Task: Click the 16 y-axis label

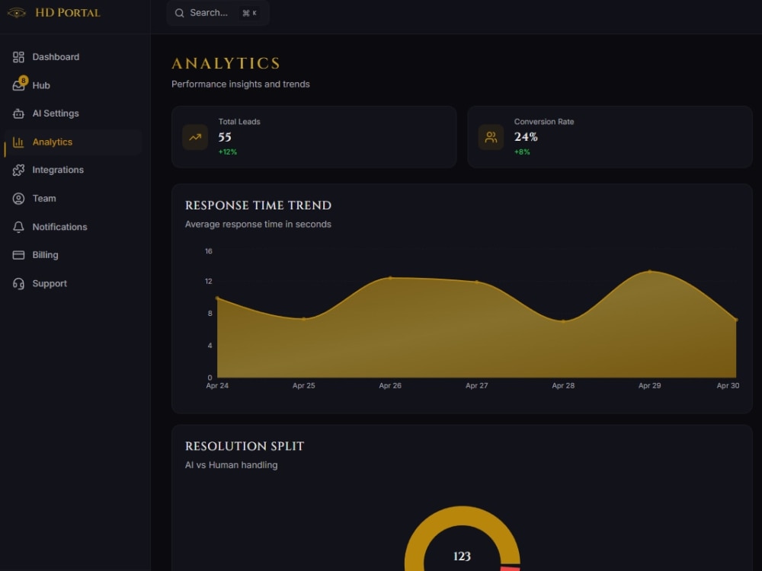Action: (x=209, y=251)
